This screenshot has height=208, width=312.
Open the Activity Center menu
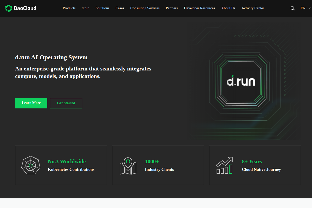click(253, 8)
